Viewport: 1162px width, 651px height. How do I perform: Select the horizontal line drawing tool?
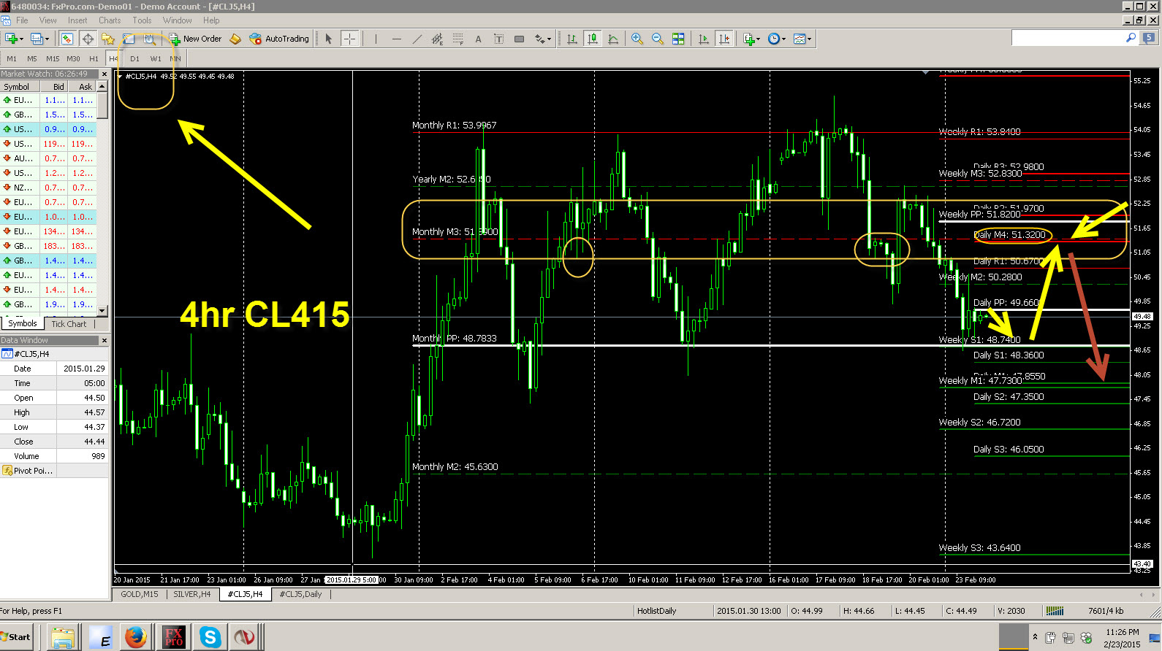pos(396,39)
